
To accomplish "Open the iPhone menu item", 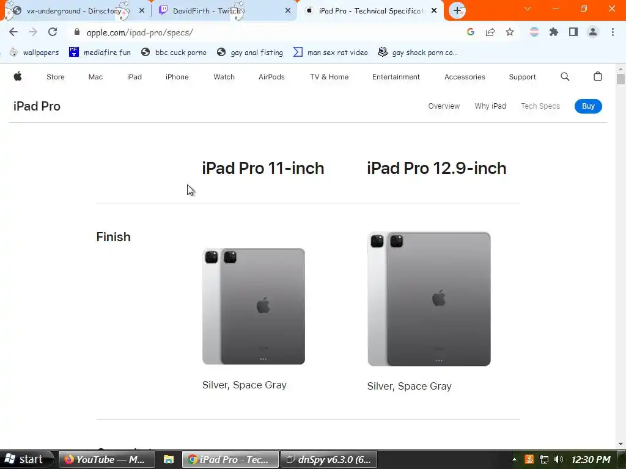I will coord(177,77).
